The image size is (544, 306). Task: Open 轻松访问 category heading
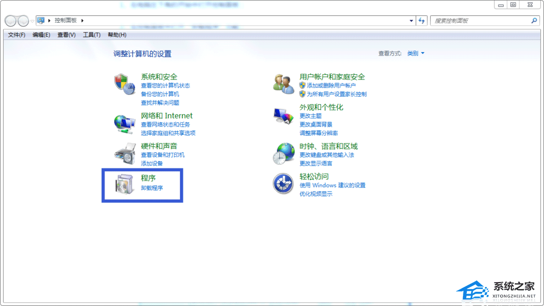coord(314,177)
